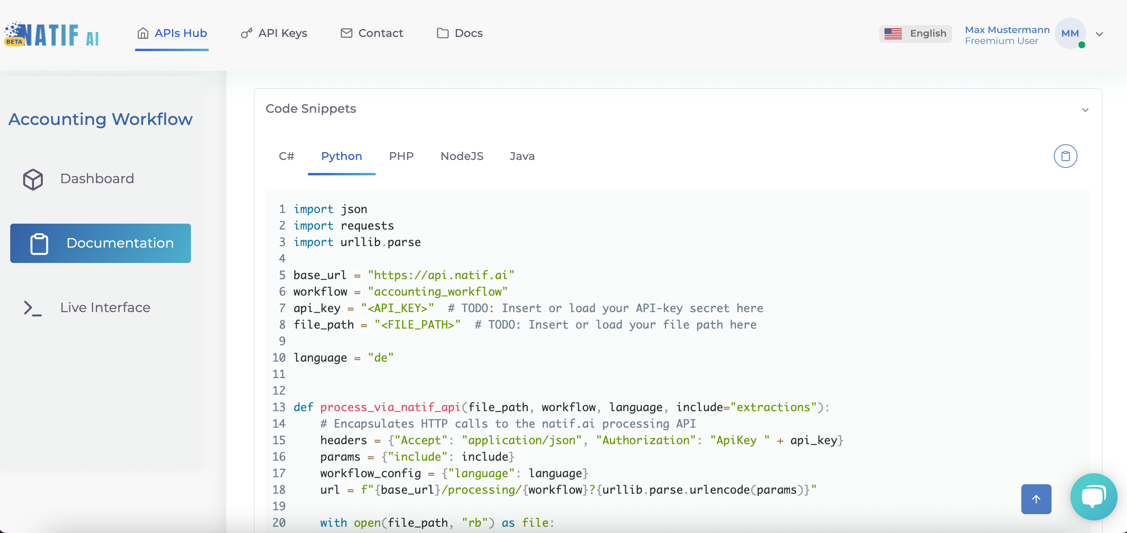1127x533 pixels.
Task: Switch to the C# snippet tab
Action: (x=286, y=156)
